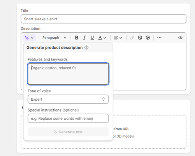Click the AI sparkle generate icon
The image size is (195, 156).
(x=27, y=38)
